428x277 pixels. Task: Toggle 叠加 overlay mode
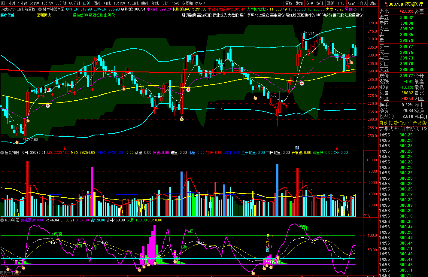pyautogui.click(x=299, y=3)
